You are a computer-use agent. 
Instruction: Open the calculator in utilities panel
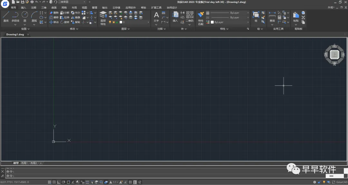(x=279, y=17)
